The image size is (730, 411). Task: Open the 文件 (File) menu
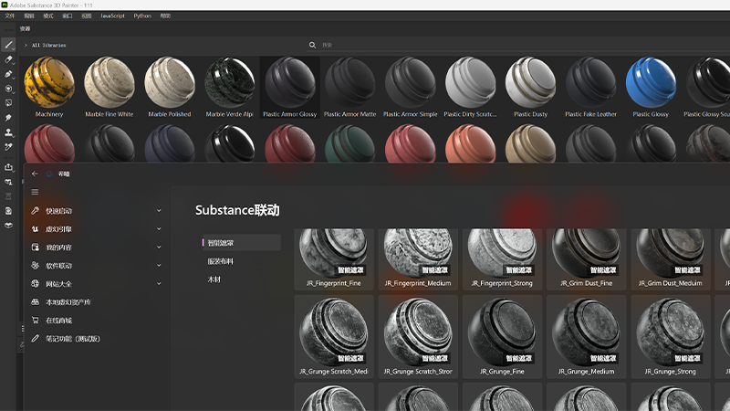[x=10, y=16]
